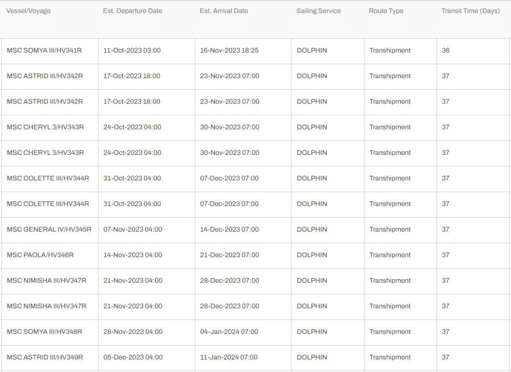Image resolution: width=511 pixels, height=372 pixels.
Task: Select the MSC GENERAL IV/HV345R cell
Action: tap(49, 230)
